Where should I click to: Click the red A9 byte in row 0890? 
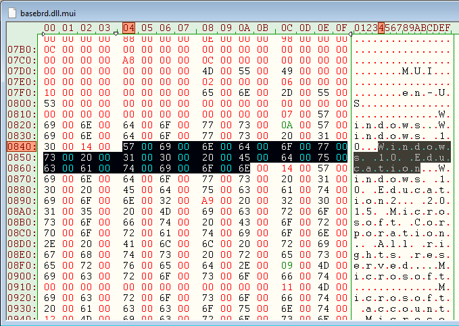[x=208, y=200]
